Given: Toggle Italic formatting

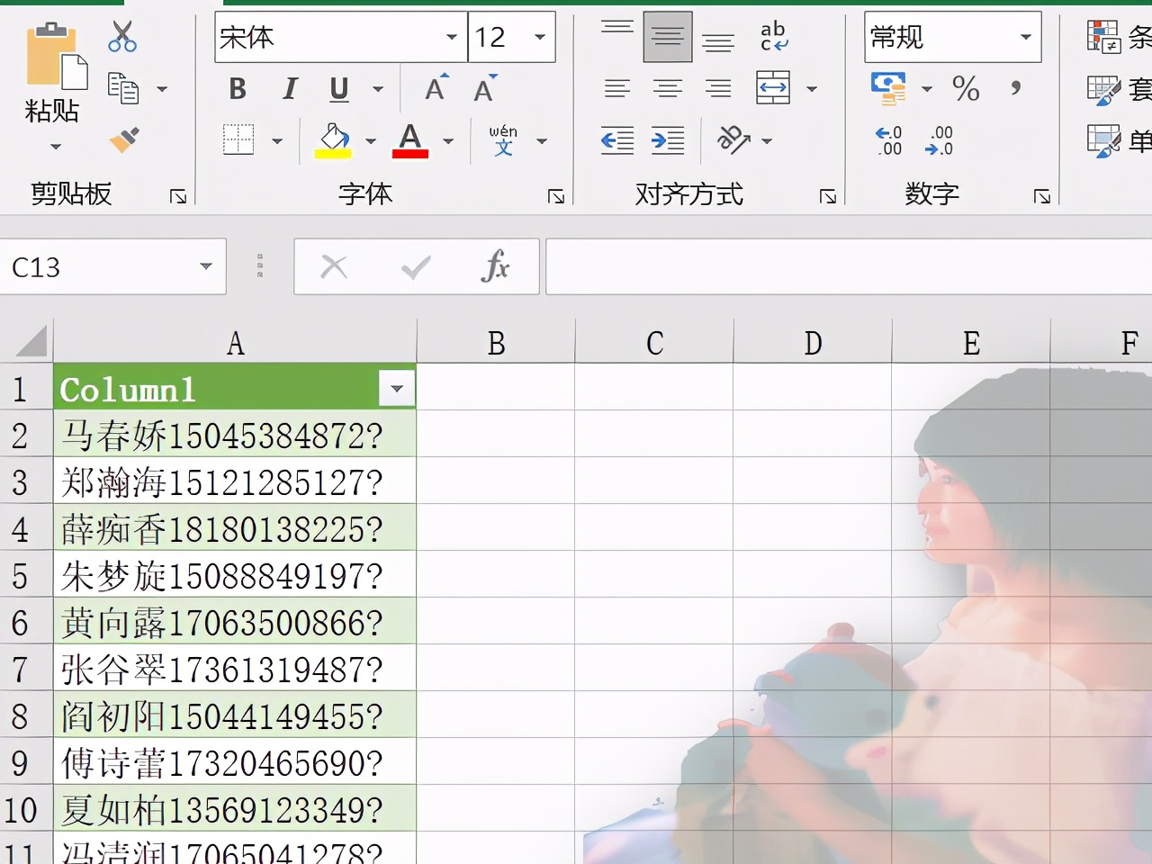Looking at the screenshot, I should click(x=289, y=88).
